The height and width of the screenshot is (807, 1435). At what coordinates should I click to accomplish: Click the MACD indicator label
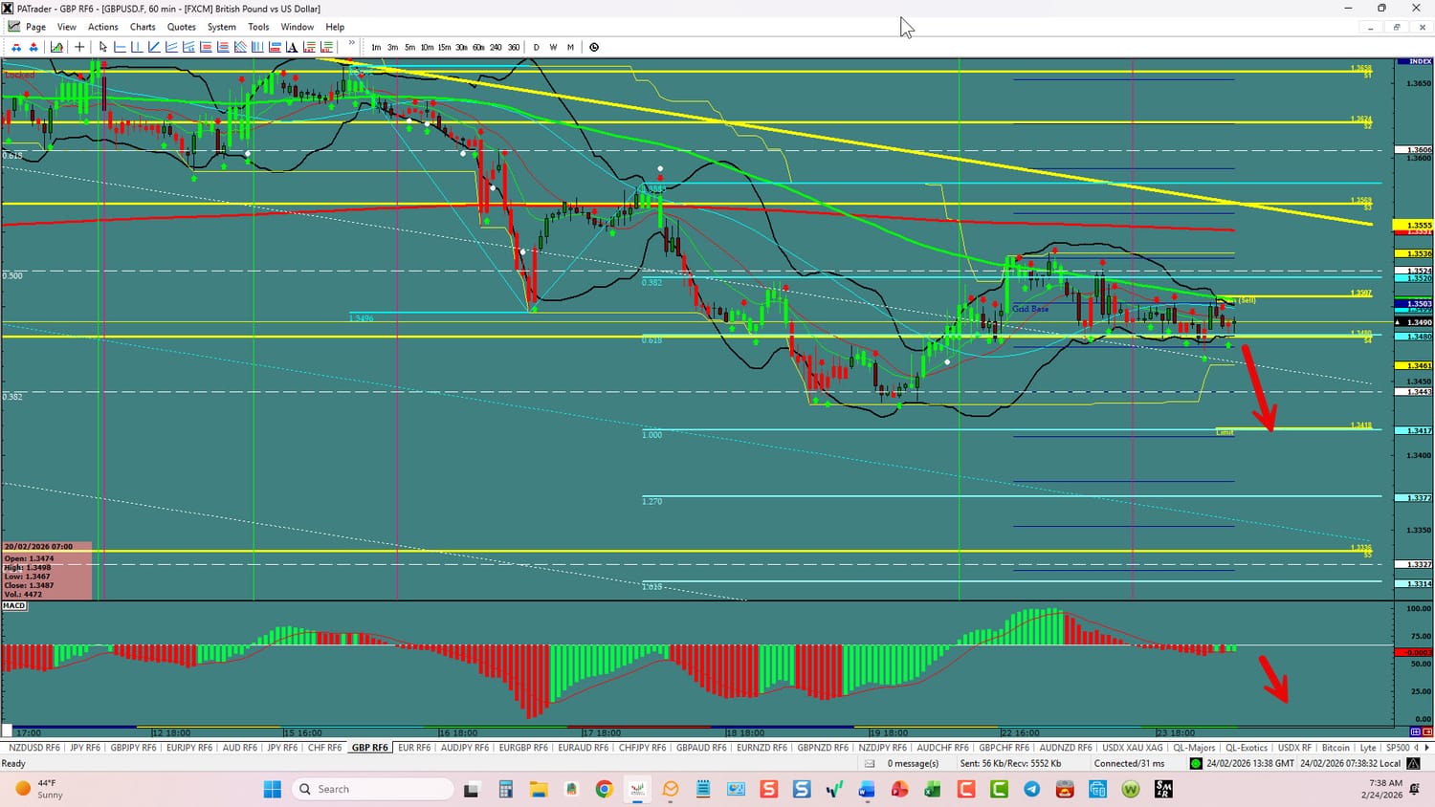[x=14, y=606]
